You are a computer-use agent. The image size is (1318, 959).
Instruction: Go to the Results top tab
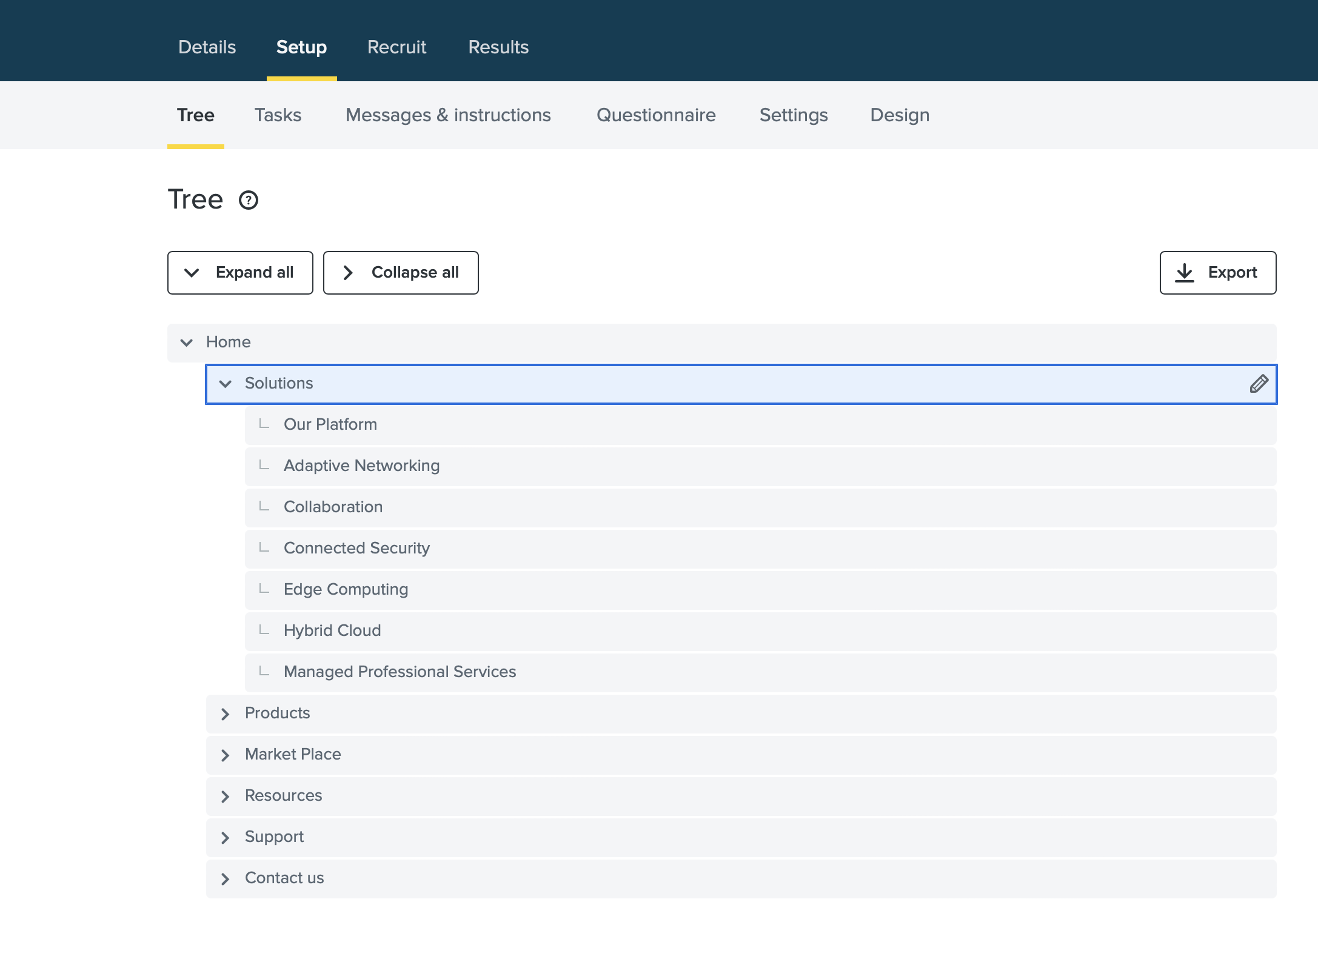498,47
